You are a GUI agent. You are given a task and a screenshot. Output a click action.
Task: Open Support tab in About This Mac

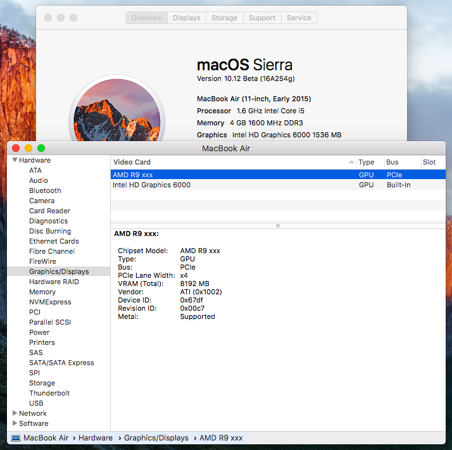[x=262, y=18]
